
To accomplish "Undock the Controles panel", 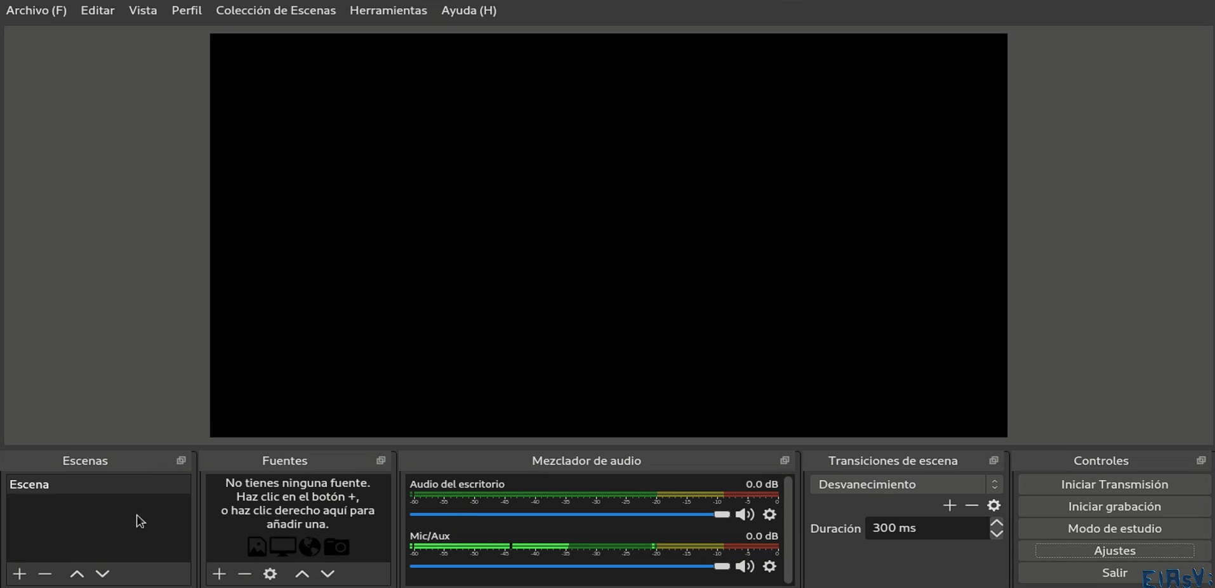I will [1201, 460].
